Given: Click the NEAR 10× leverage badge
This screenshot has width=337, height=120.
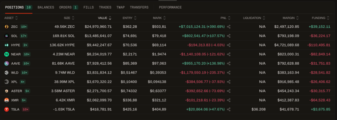Looking at the screenshot, I should [27, 54].
